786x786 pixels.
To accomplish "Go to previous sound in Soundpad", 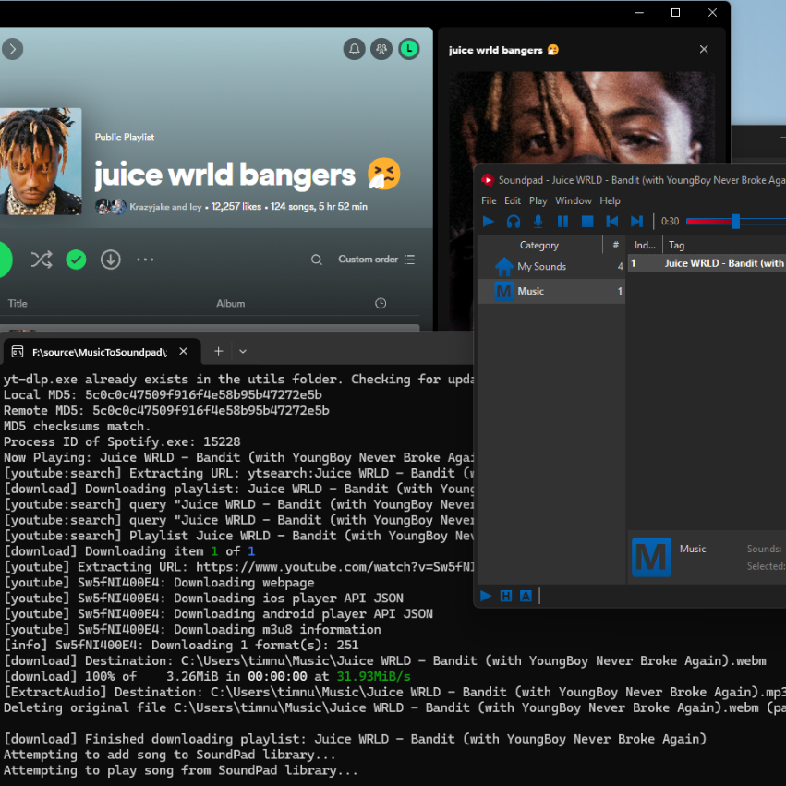I will (x=611, y=222).
